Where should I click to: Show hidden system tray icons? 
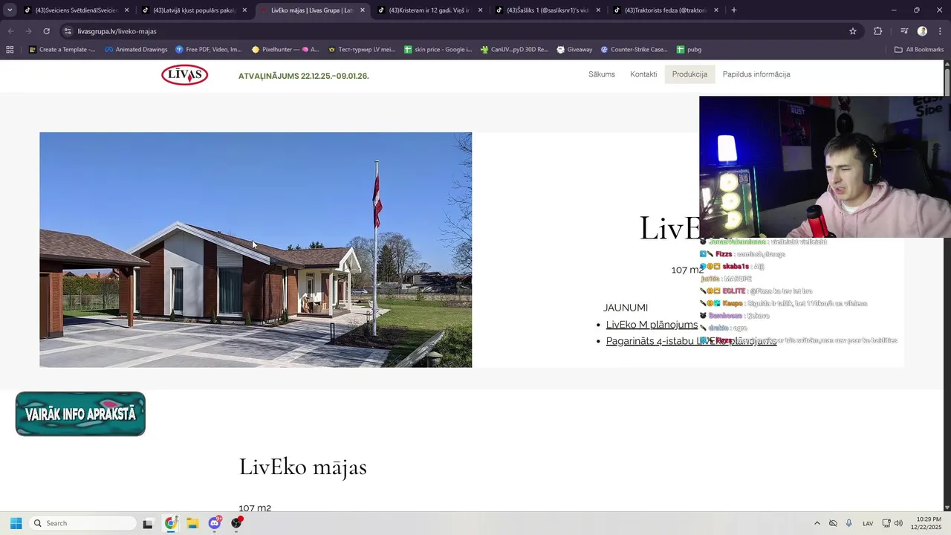click(817, 523)
